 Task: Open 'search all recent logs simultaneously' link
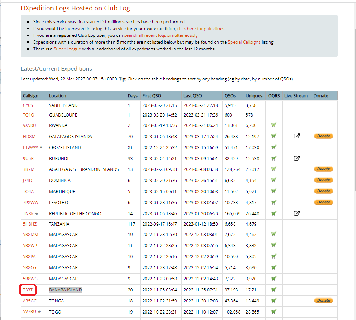click(161, 35)
